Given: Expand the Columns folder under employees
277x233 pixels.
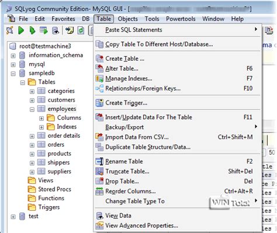Looking at the screenshot, I should [x=41, y=119].
